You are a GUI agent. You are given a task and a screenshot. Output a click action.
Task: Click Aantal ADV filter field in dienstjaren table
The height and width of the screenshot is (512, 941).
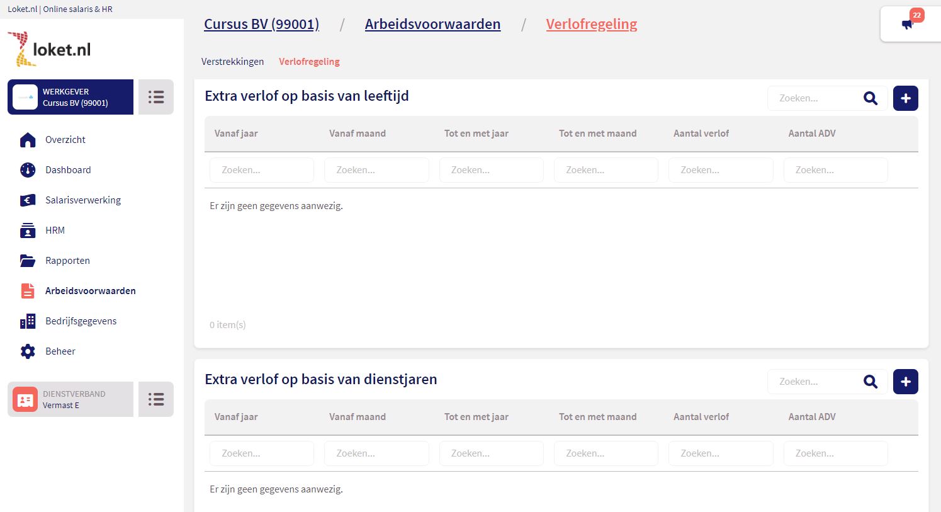point(835,453)
